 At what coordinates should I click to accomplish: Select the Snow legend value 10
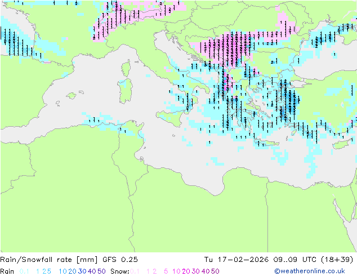(x=176, y=271)
